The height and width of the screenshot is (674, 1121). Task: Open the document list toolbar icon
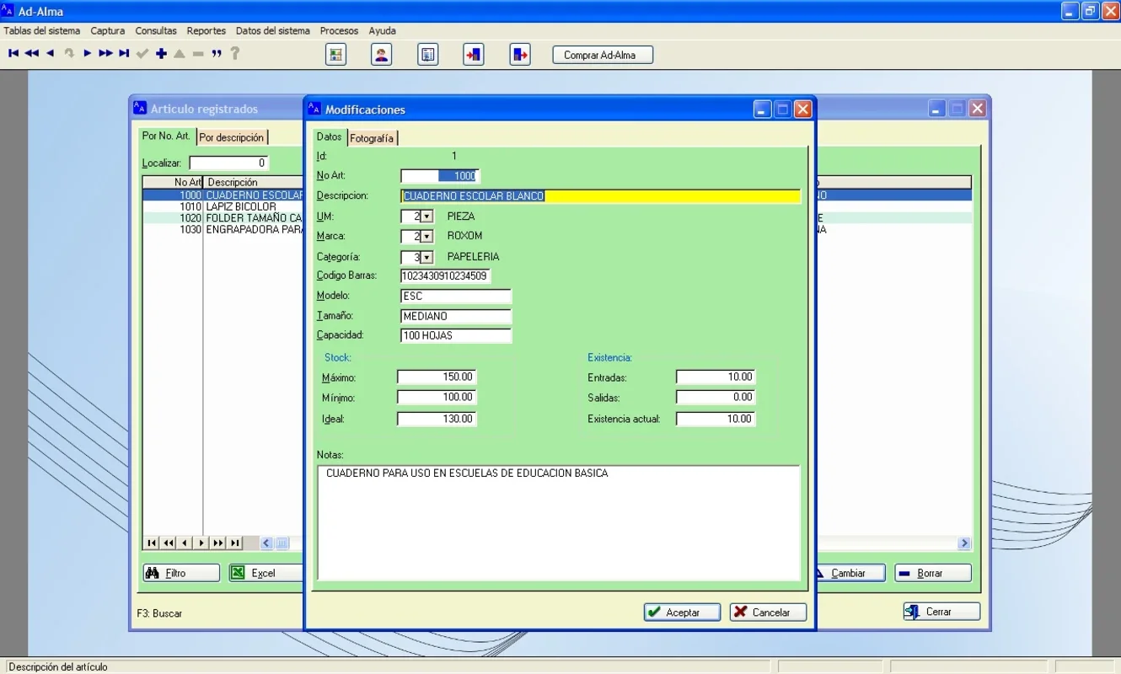click(x=428, y=55)
